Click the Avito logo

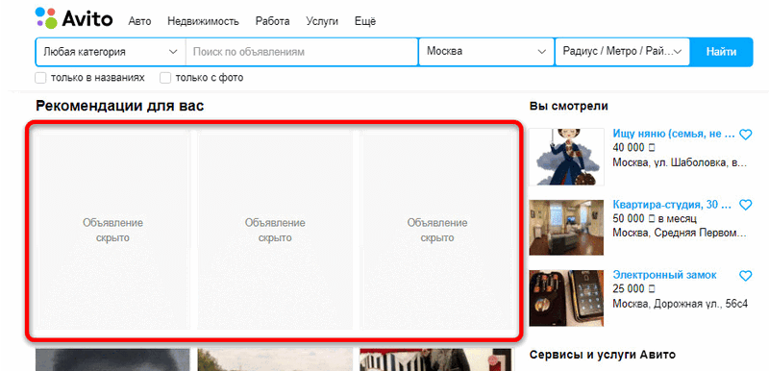pyautogui.click(x=74, y=18)
